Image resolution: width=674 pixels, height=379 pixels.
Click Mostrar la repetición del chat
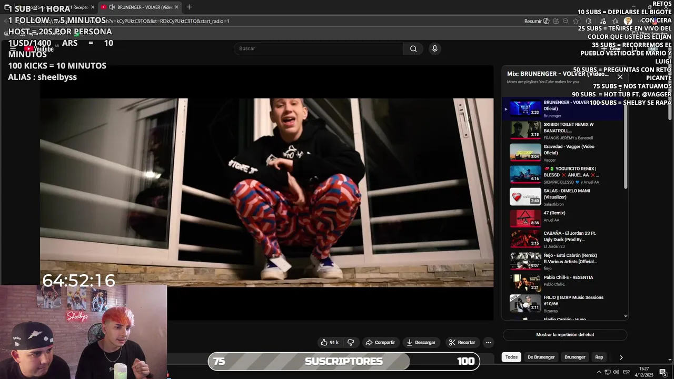(x=565, y=335)
